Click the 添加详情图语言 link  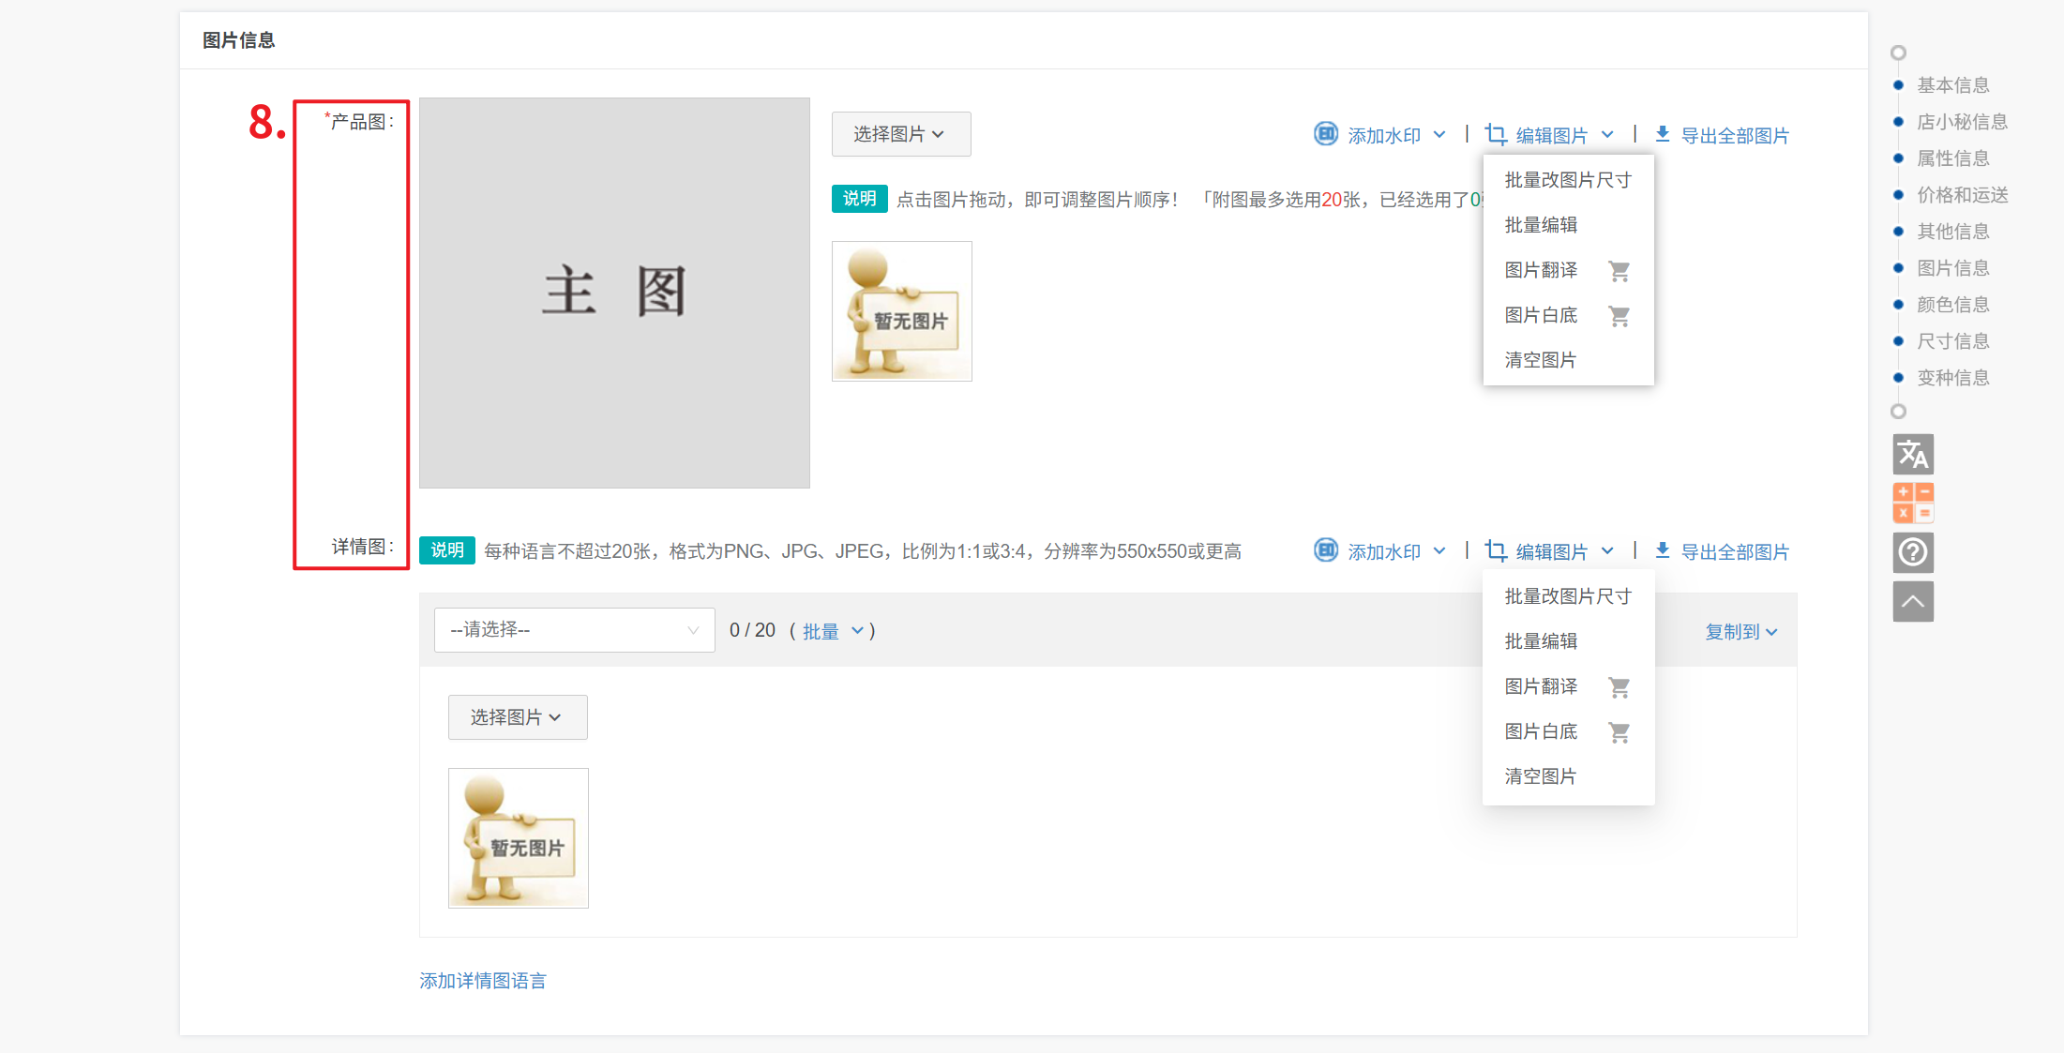(482, 981)
